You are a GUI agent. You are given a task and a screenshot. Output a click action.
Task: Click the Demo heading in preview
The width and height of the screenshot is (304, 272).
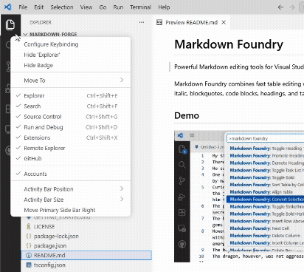click(x=187, y=115)
